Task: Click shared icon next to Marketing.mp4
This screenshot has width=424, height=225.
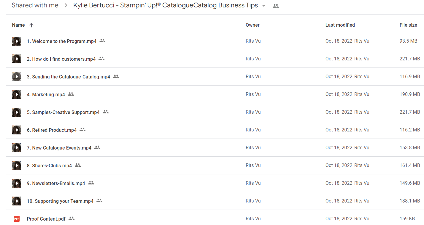Action: click(71, 94)
